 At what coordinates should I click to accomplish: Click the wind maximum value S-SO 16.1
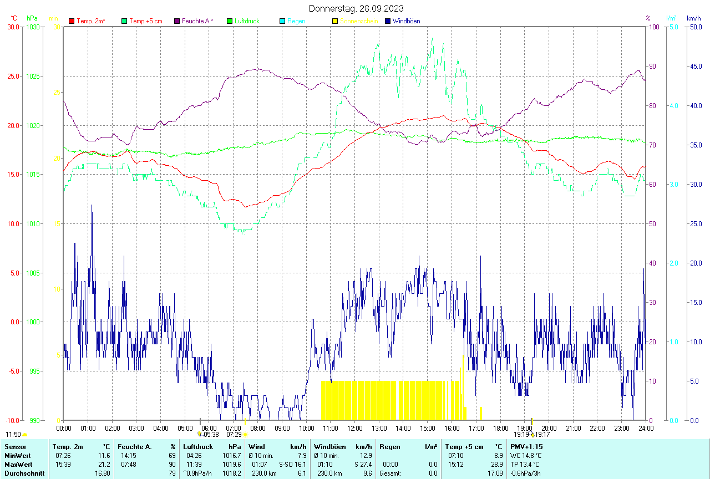point(293,465)
